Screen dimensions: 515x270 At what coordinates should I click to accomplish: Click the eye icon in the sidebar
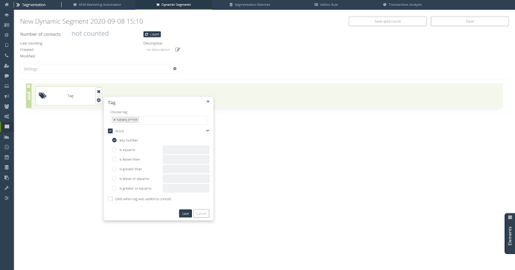(x=6, y=15)
